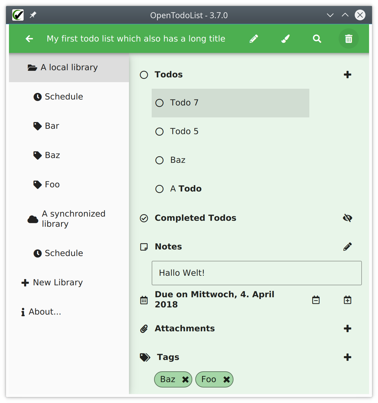Image resolution: width=378 pixels, height=403 pixels.
Task: Click the pencil icon to rename the list
Action: click(254, 39)
